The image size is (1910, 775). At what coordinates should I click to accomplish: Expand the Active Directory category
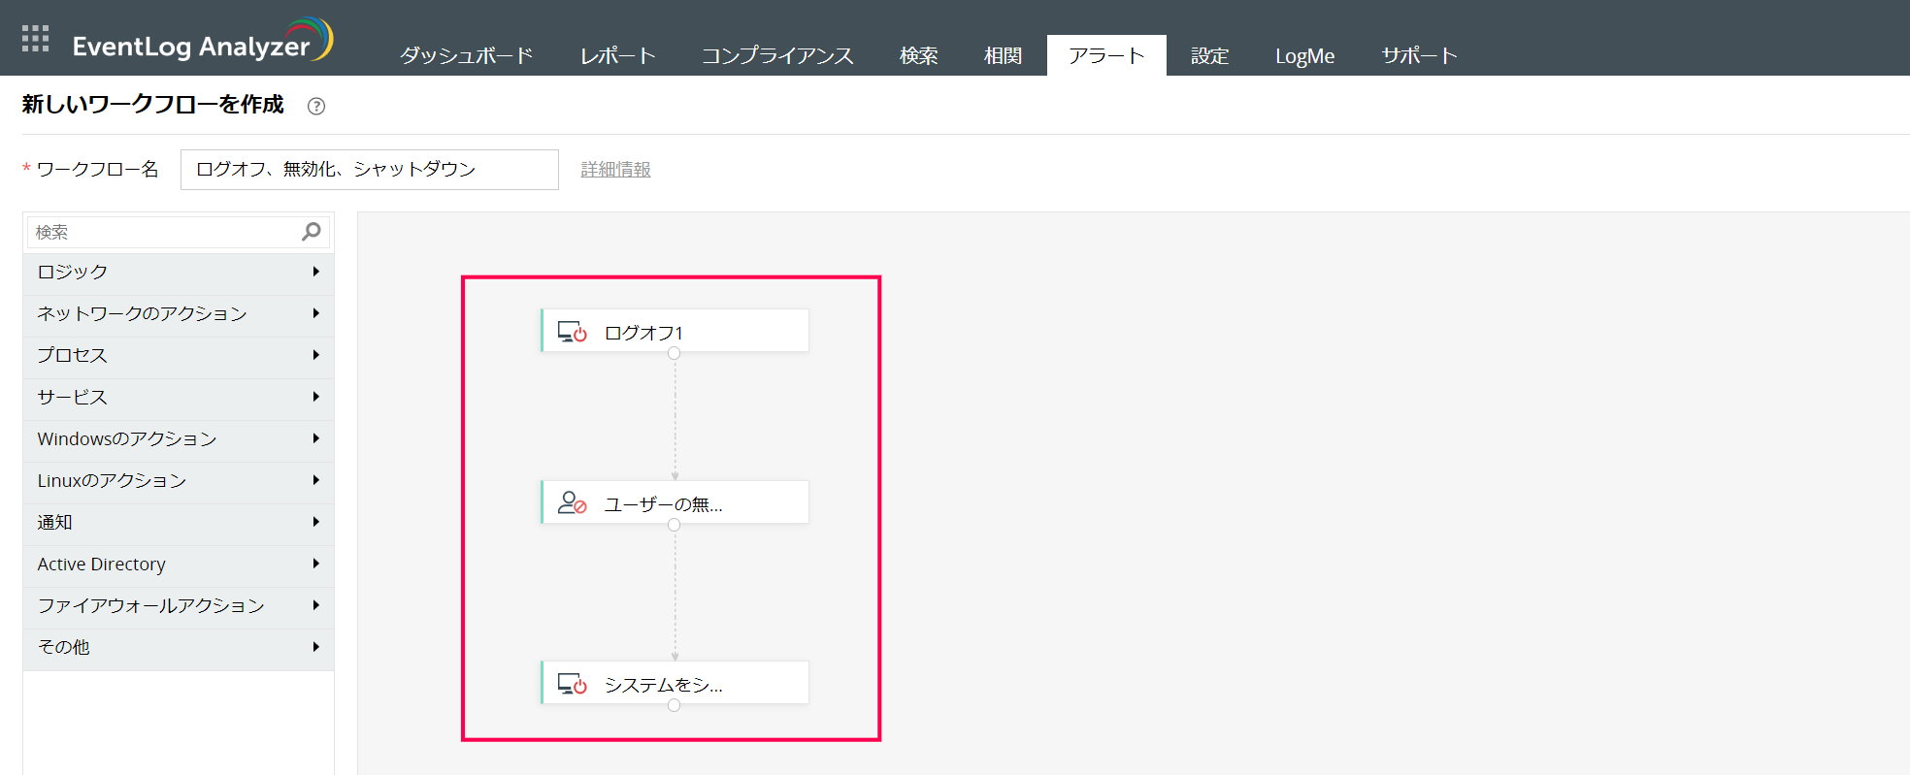[x=179, y=565]
